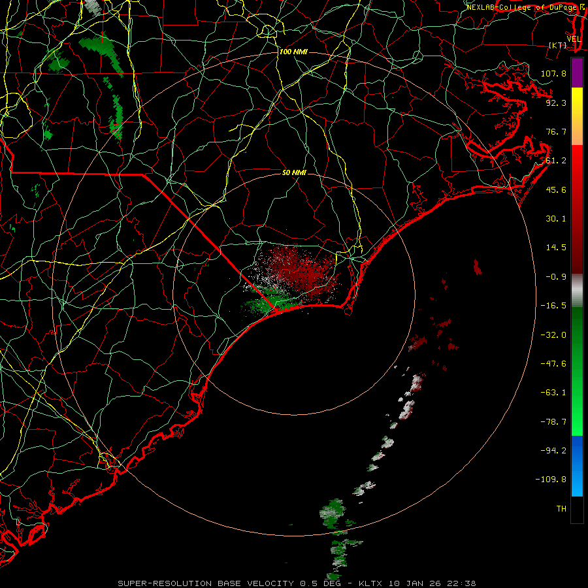Click the -63.1 velocity scale value
The image size is (588, 588).
pos(553,393)
